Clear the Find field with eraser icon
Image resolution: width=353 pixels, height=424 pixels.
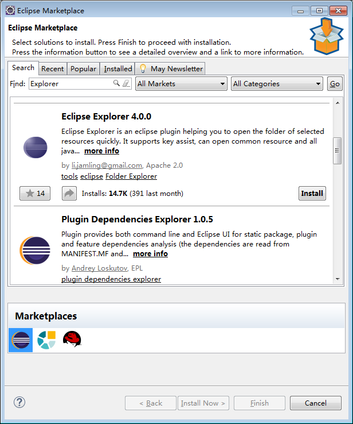click(126, 83)
